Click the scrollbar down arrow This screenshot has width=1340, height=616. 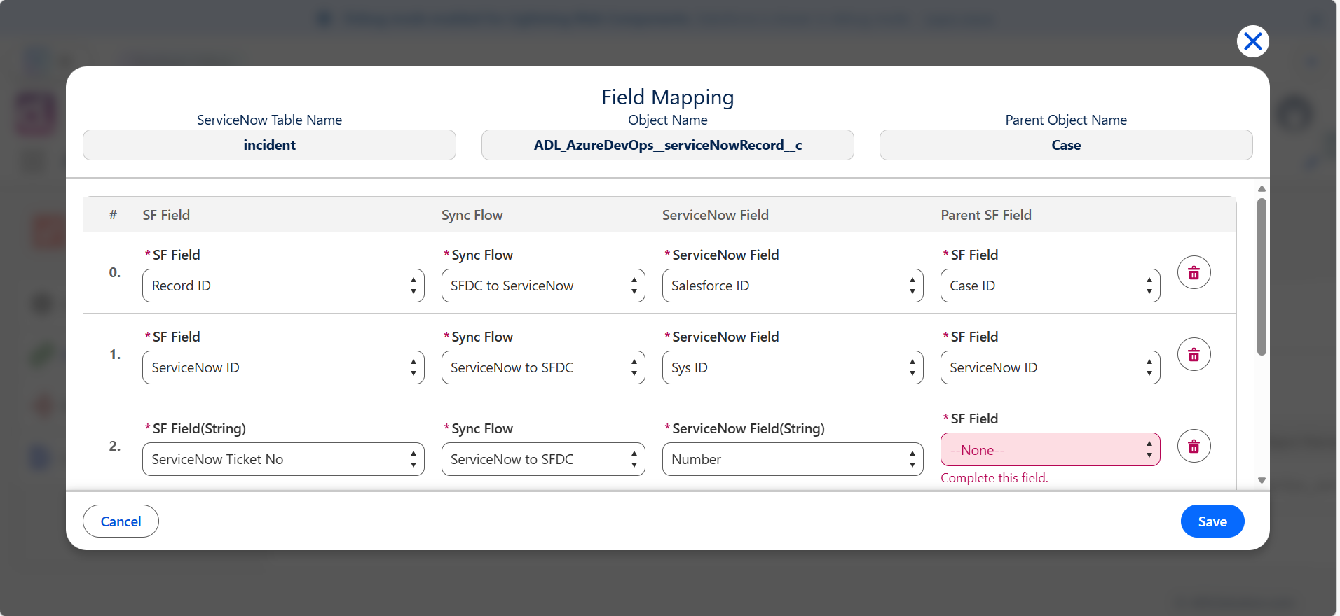click(x=1262, y=481)
